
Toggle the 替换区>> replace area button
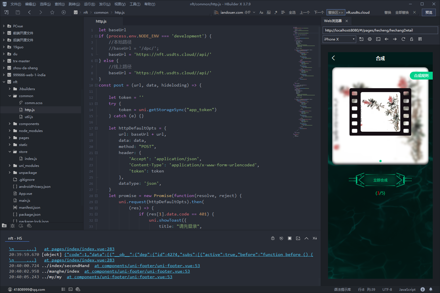336,12
